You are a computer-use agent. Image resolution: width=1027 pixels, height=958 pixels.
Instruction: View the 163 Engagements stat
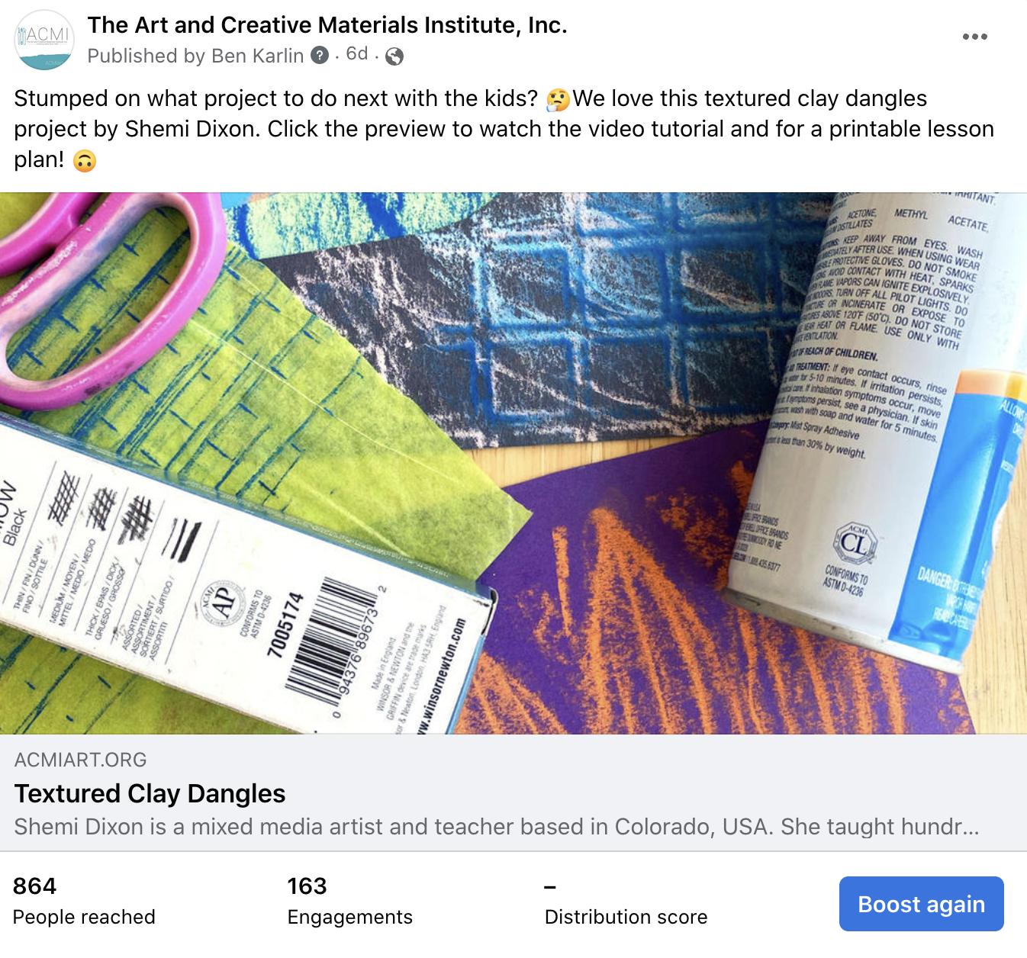pyautogui.click(x=349, y=900)
